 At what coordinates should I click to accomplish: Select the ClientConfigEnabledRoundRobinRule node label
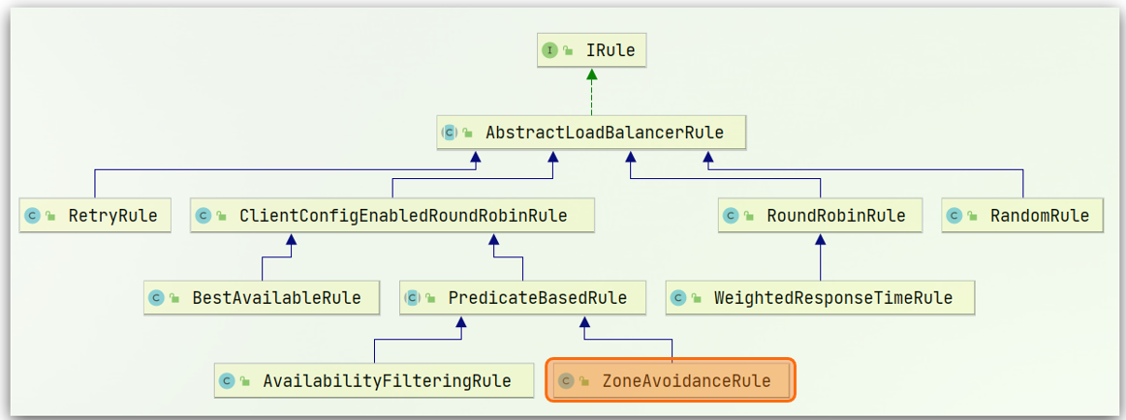[x=403, y=215]
